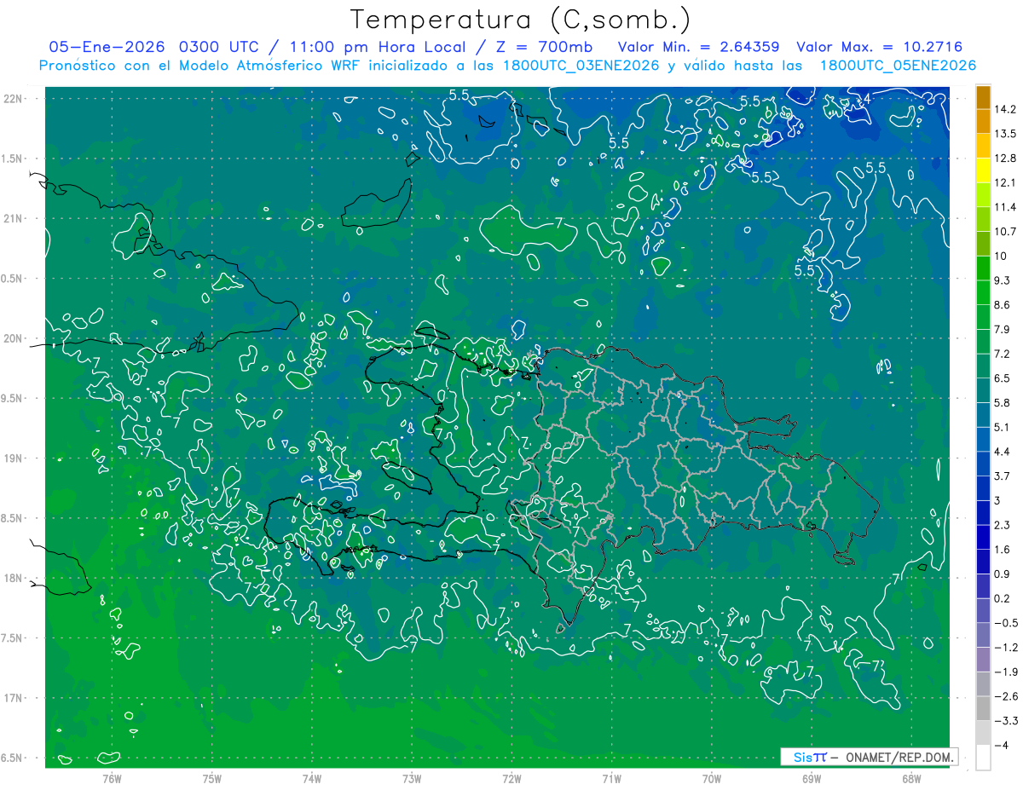Click the '22N' latitude label

tap(14, 98)
